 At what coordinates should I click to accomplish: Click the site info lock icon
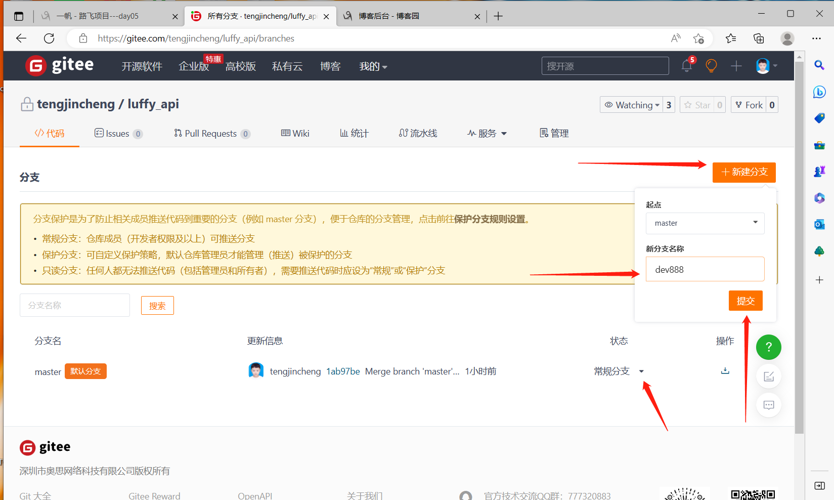coord(83,38)
